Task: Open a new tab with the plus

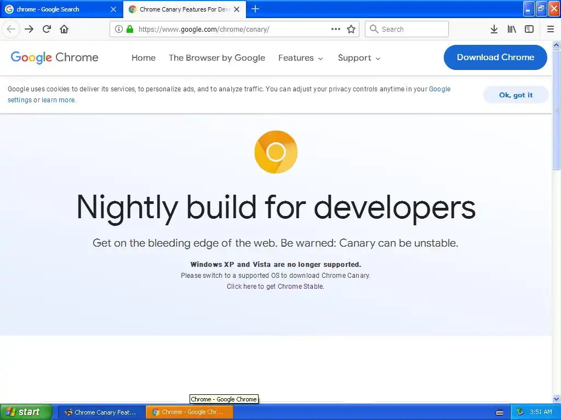Action: (x=255, y=9)
